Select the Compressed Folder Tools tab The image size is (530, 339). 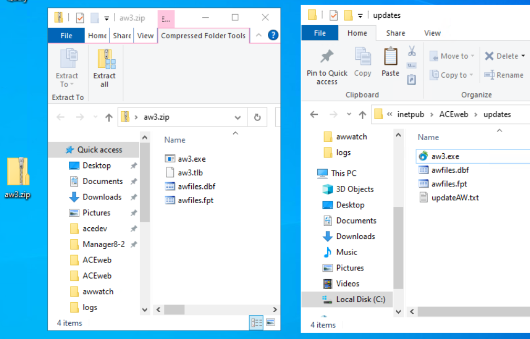point(203,36)
